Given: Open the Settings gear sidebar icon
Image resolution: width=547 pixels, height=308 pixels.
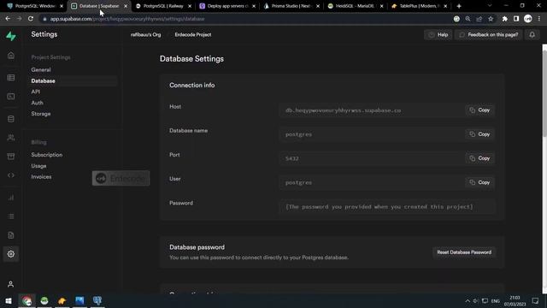Looking at the screenshot, I should (11, 254).
